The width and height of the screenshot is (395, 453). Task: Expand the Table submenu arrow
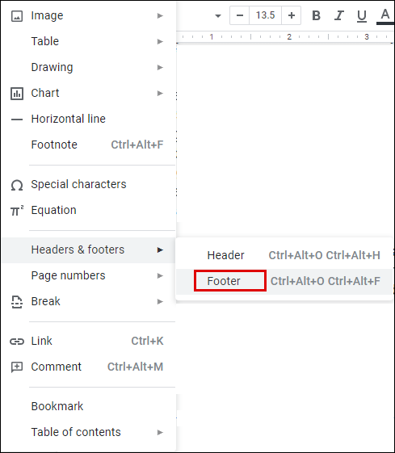pos(160,42)
